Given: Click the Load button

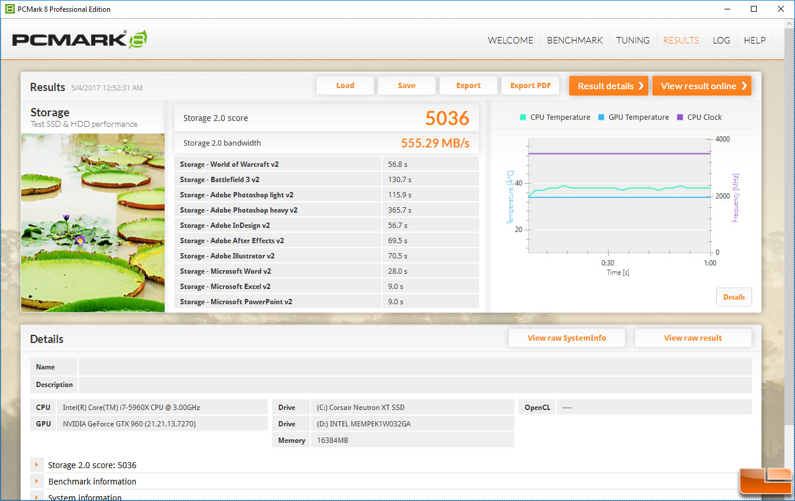Looking at the screenshot, I should click(345, 86).
